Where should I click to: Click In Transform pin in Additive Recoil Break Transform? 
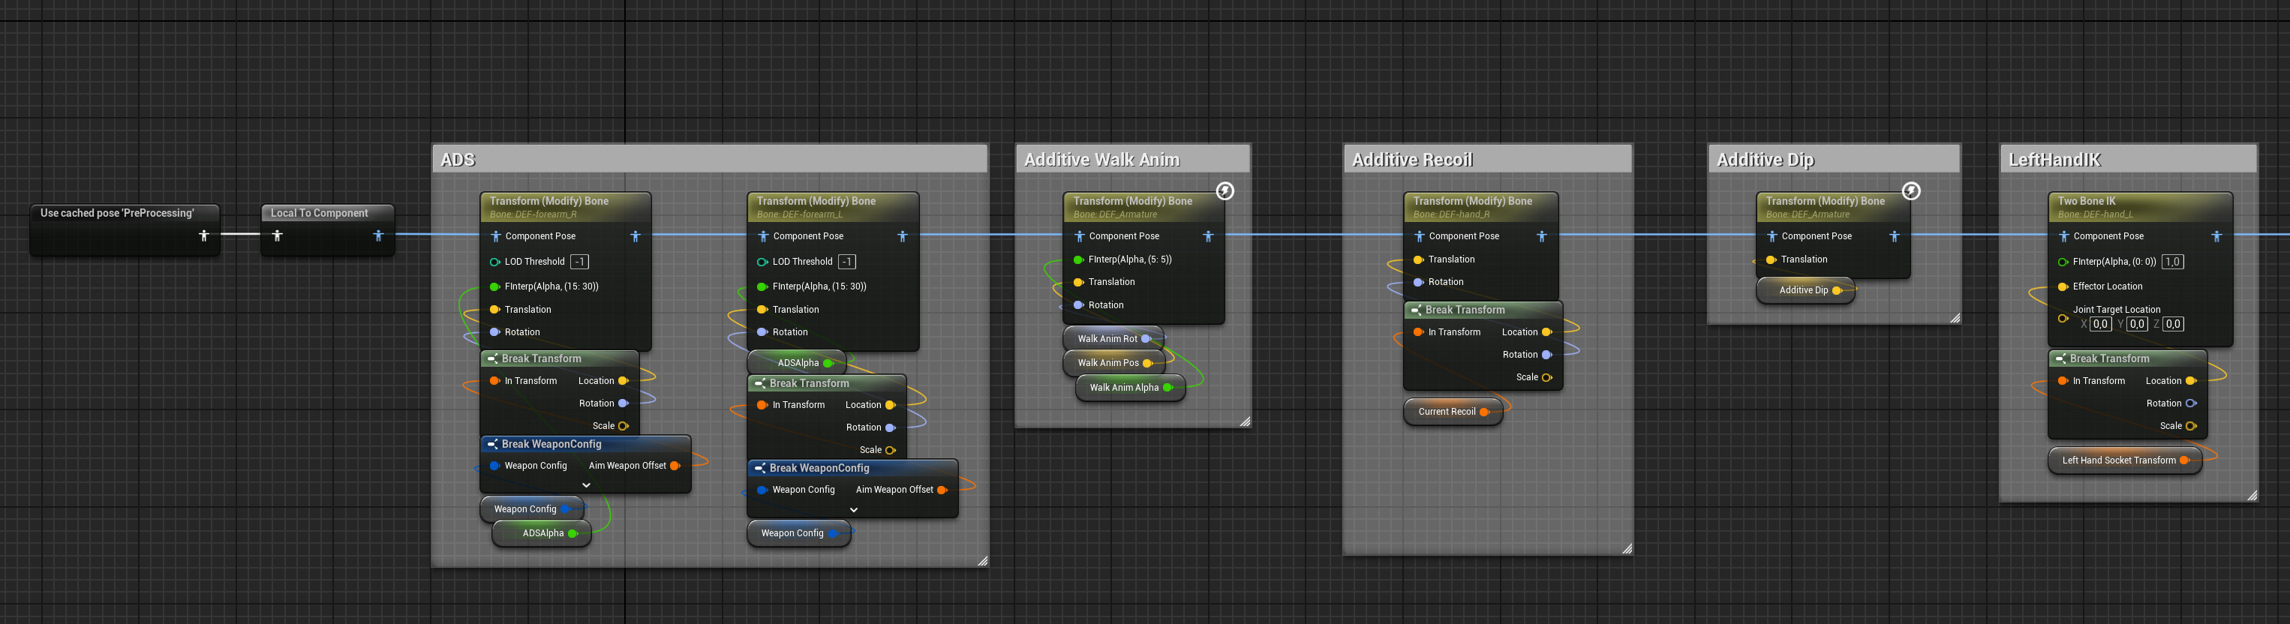pos(1419,332)
